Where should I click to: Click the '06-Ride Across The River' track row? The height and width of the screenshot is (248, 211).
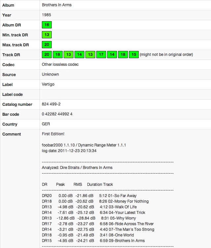point(98,224)
